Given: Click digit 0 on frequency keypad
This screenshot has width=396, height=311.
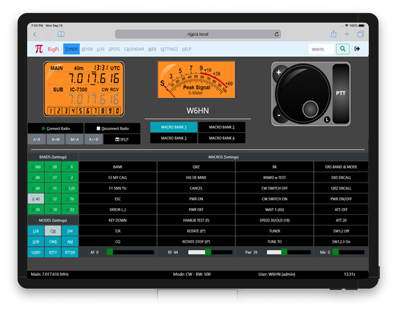Looking at the screenshot, I should (x=117, y=110).
